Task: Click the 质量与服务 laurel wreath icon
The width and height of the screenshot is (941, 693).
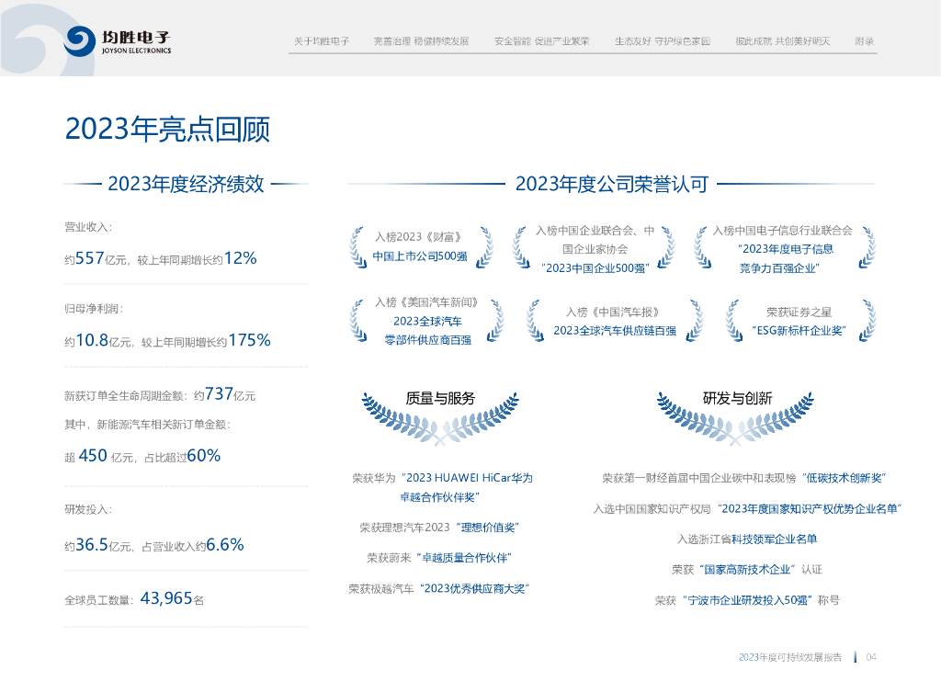Action: click(440, 419)
